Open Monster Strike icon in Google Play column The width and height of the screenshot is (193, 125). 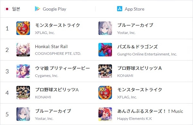tap(23, 28)
